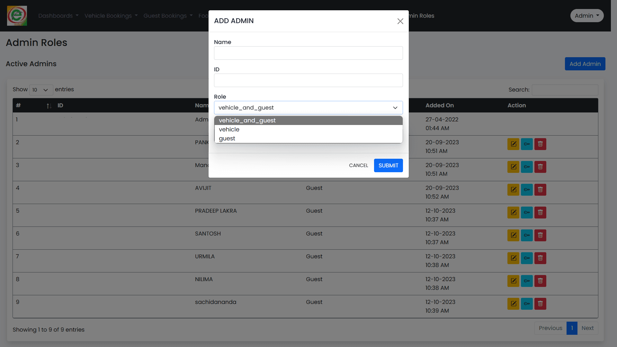Delete SANTOSH using the trash icon
617x347 pixels.
[540, 235]
